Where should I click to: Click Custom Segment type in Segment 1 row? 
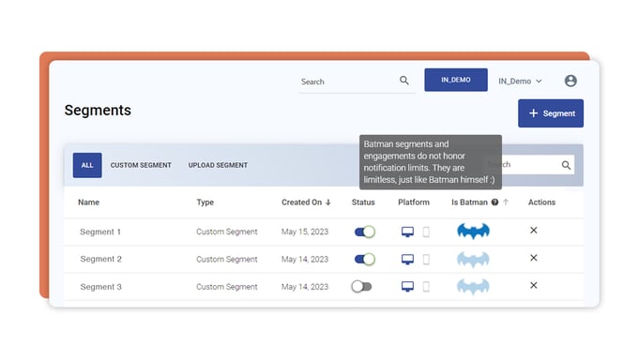coord(226,232)
